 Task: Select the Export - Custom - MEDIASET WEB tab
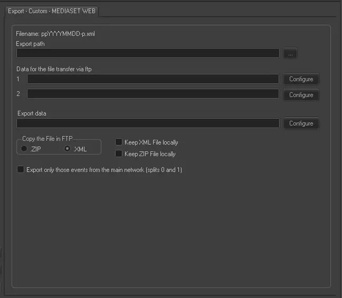[51, 11]
